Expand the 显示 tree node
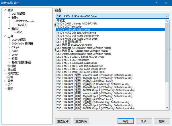This screenshot has width=172, height=126. coord(5,81)
